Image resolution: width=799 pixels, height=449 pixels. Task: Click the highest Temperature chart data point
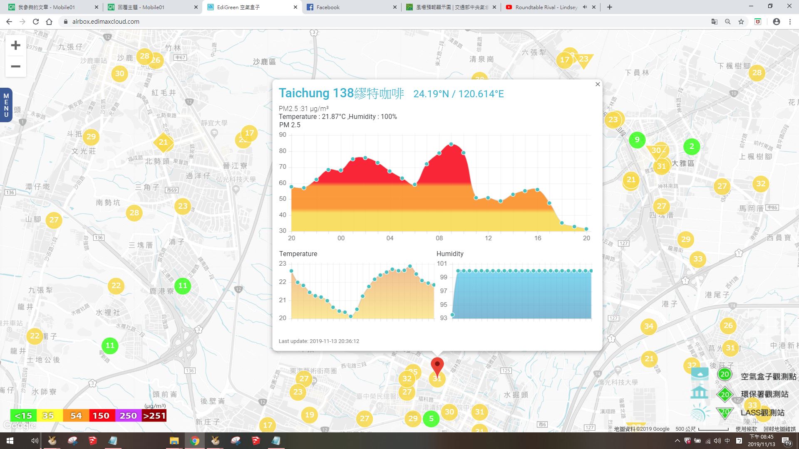[x=410, y=266]
